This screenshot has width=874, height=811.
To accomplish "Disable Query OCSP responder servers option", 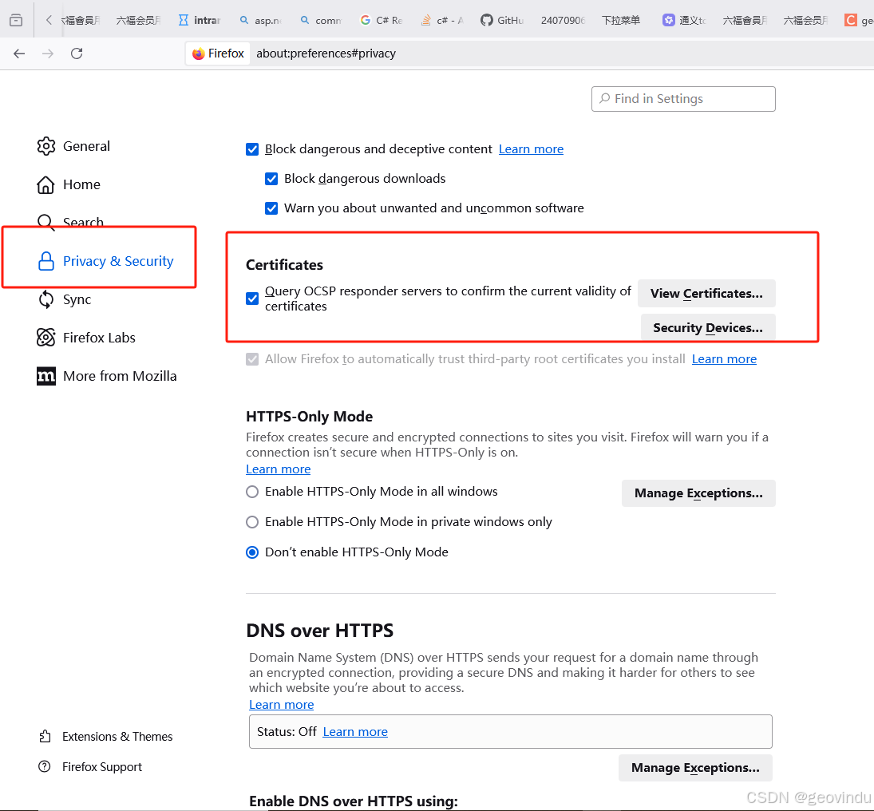I will [x=252, y=299].
